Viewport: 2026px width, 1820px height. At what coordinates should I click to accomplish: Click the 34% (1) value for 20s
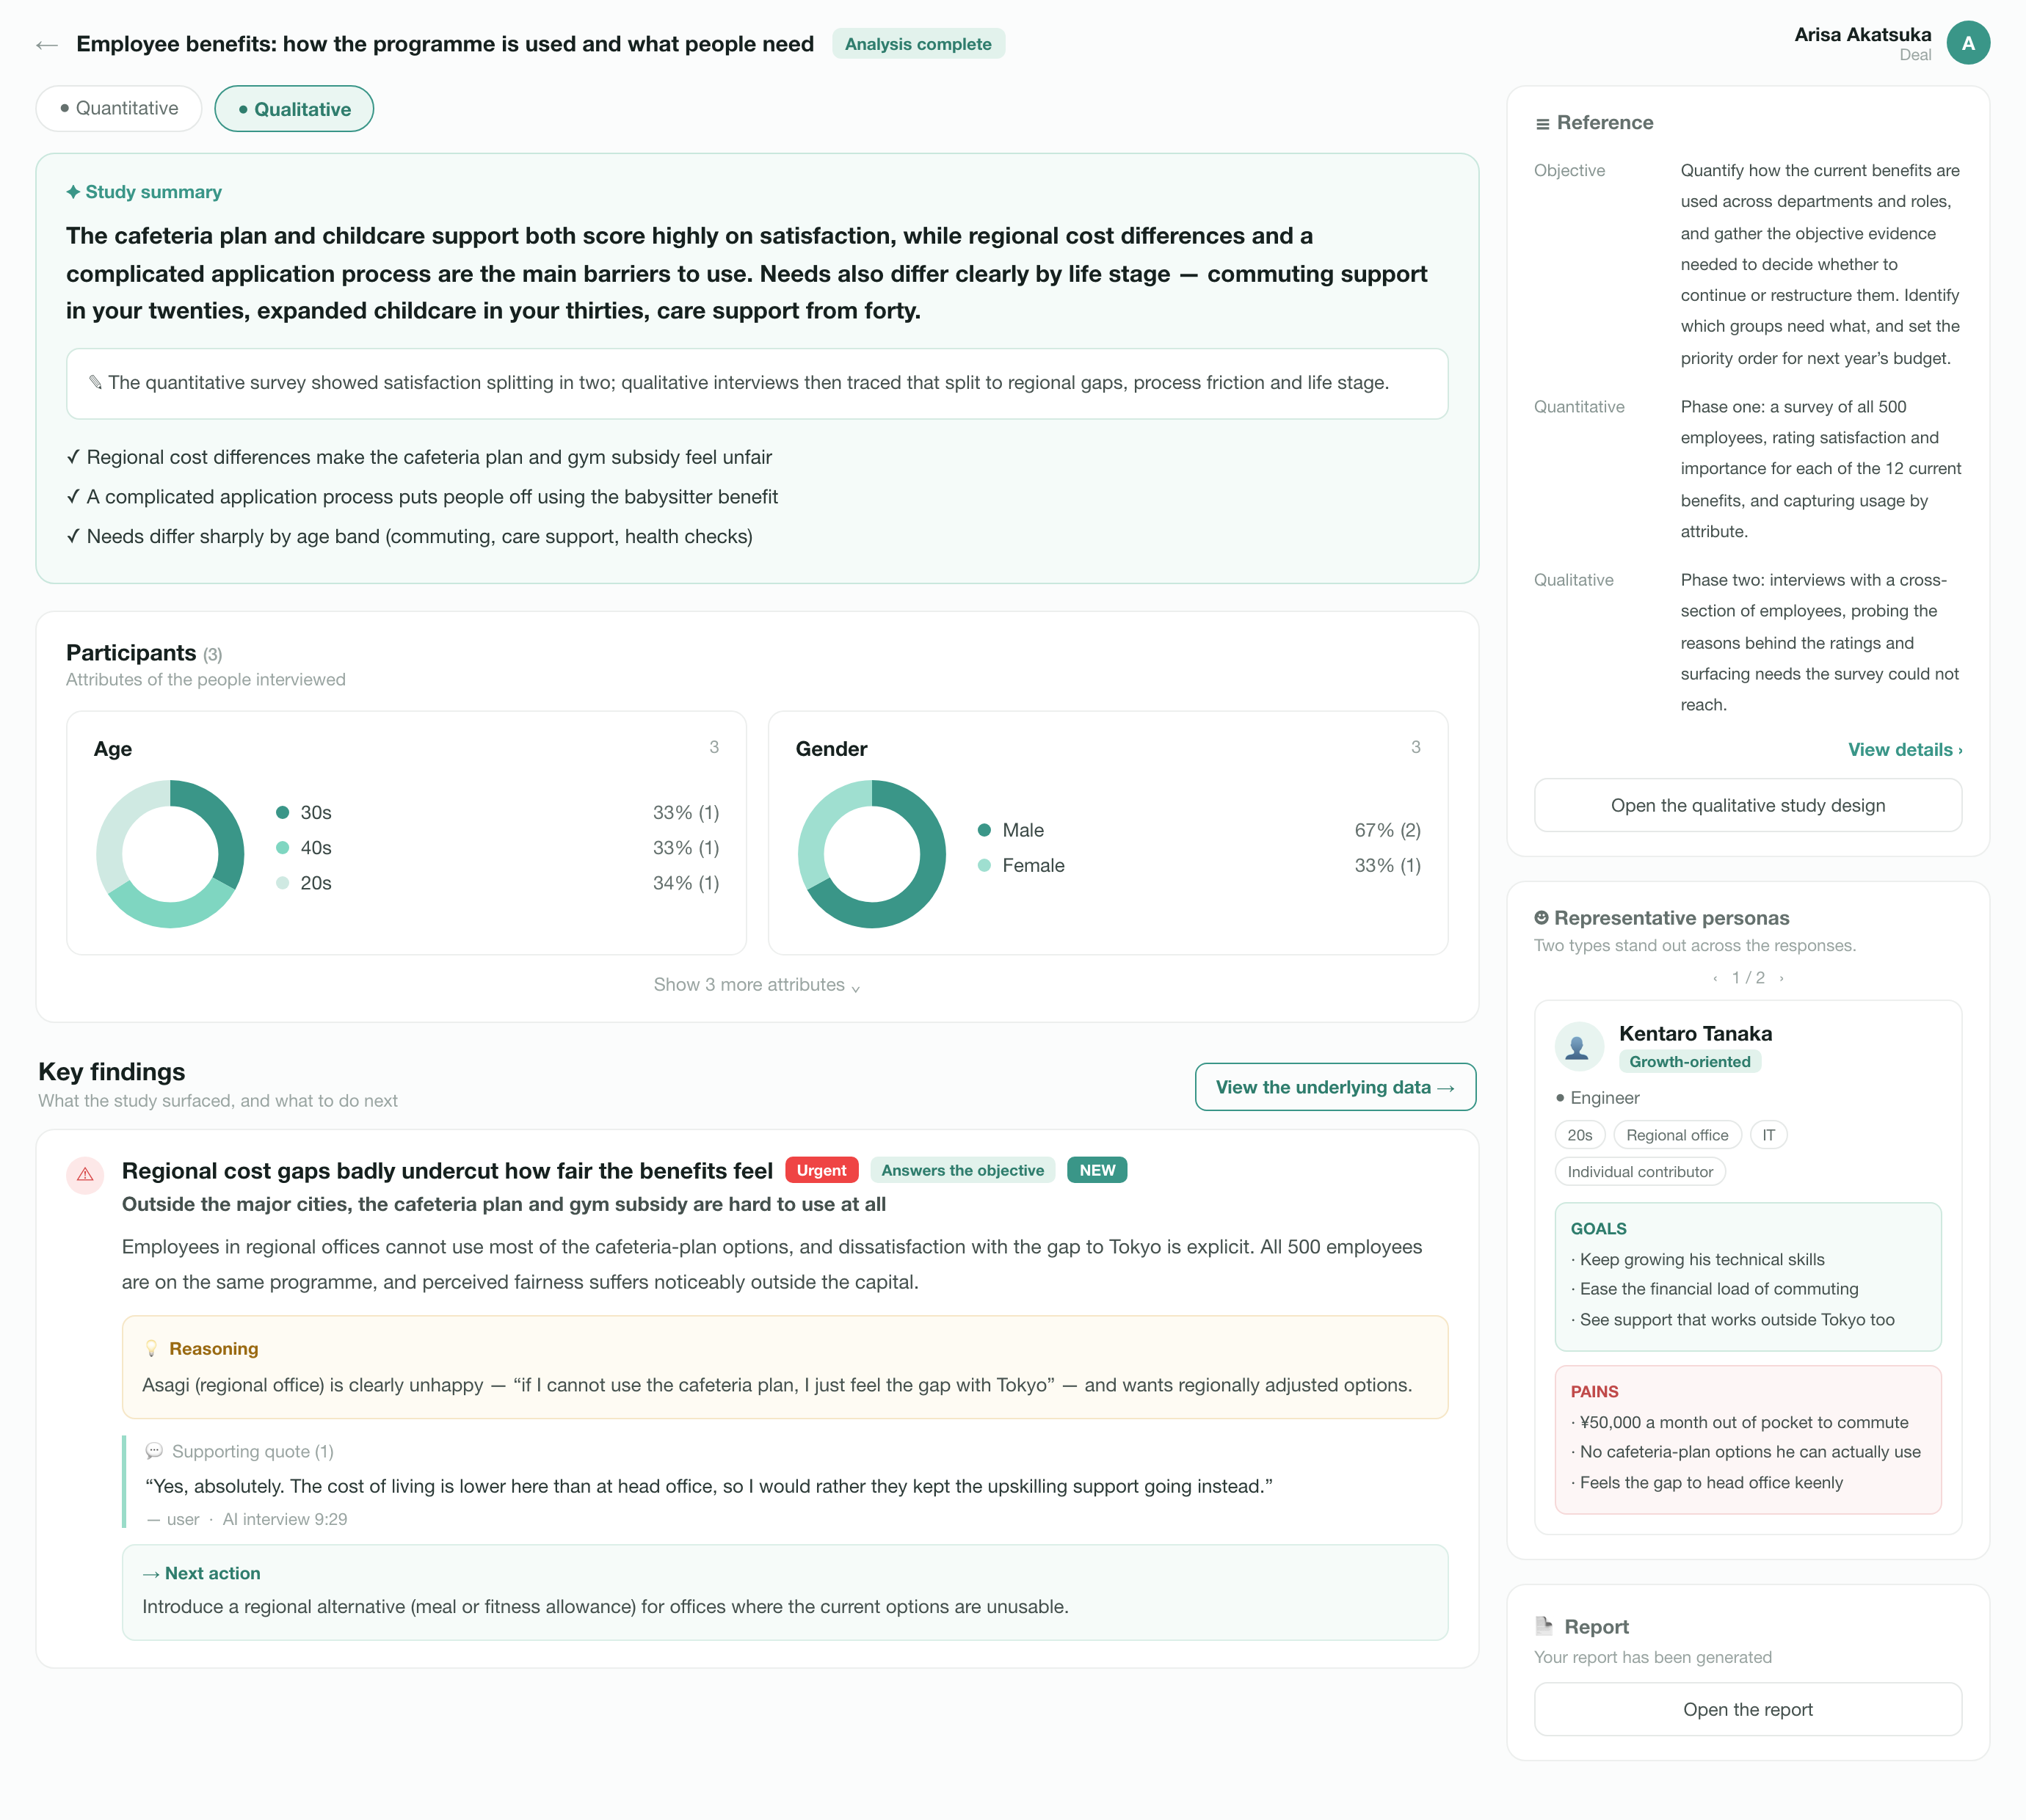coord(686,883)
